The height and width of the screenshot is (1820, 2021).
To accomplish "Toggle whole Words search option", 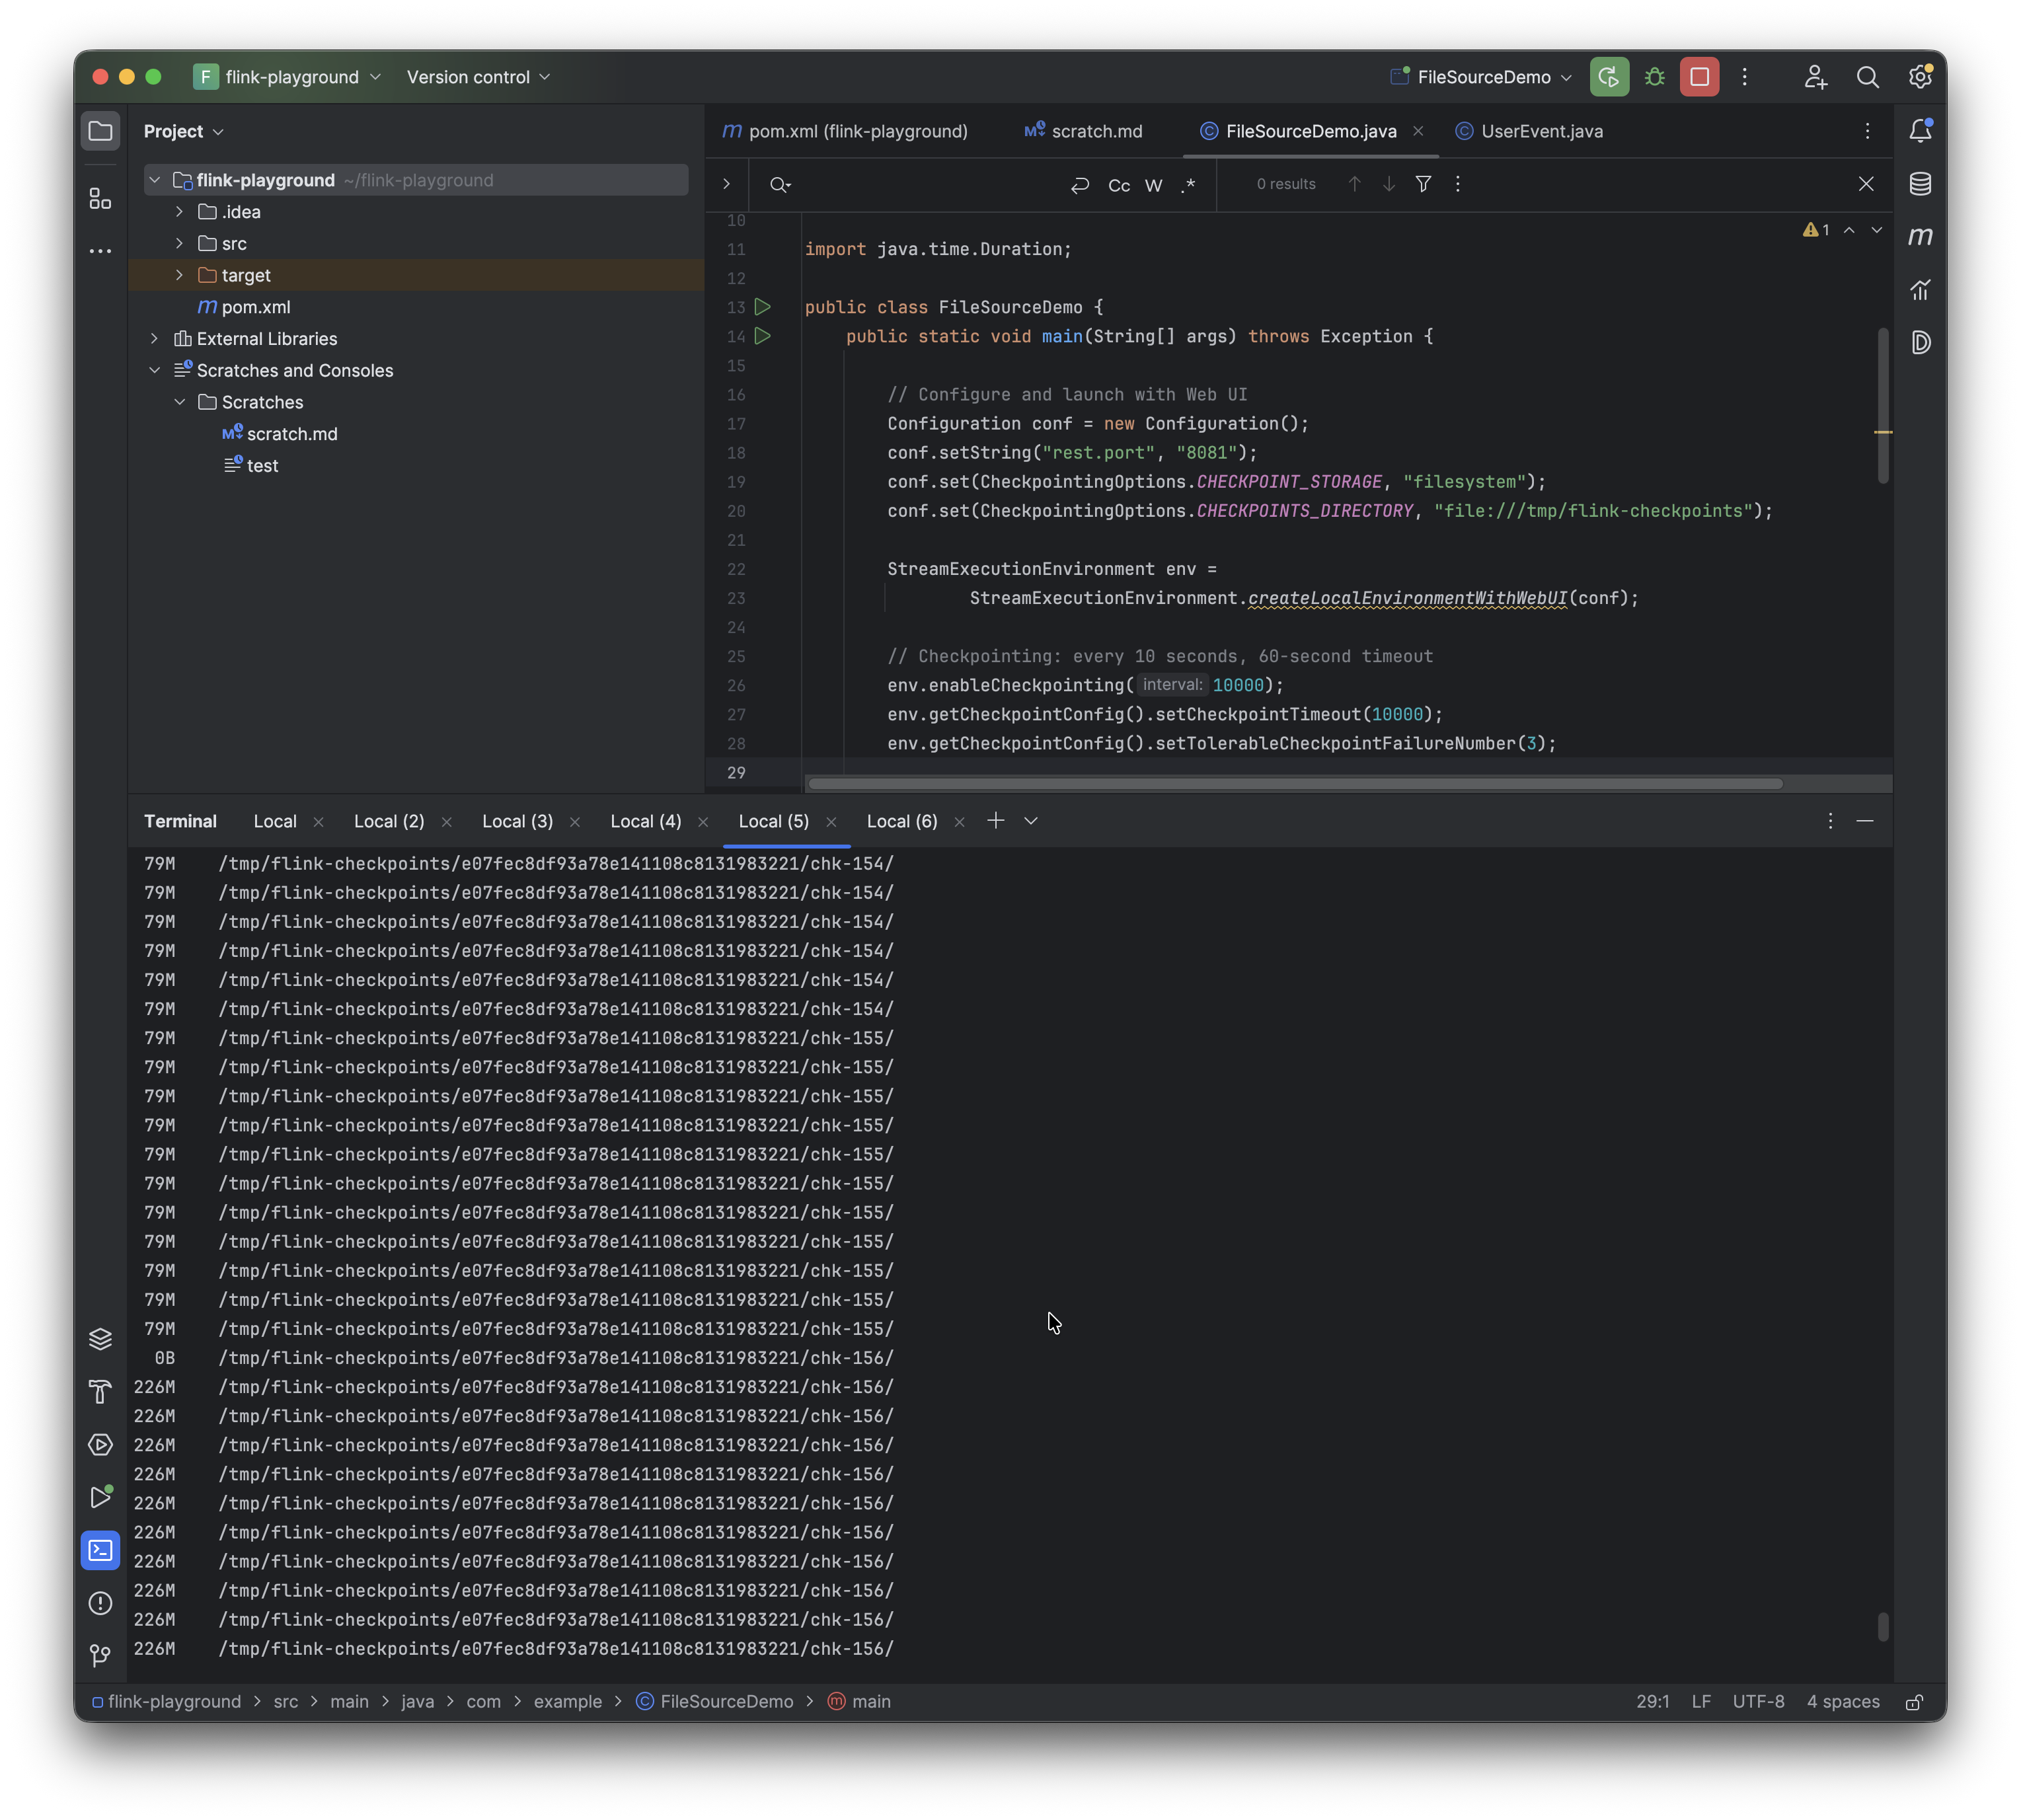I will pyautogui.click(x=1153, y=185).
